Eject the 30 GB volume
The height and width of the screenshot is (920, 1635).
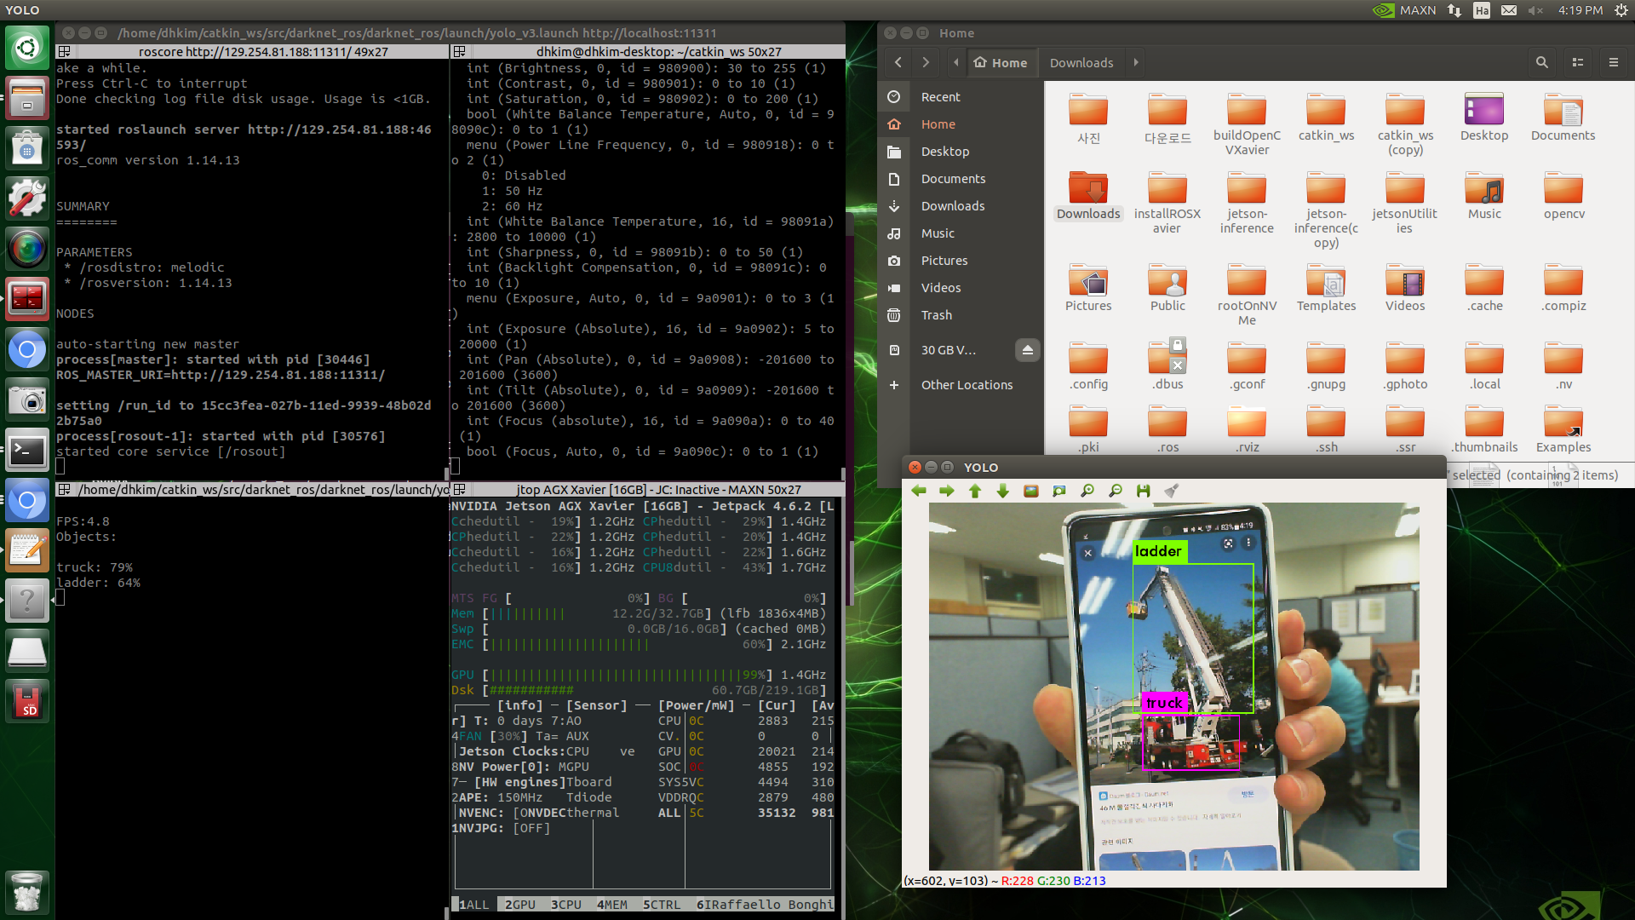tap(1028, 349)
